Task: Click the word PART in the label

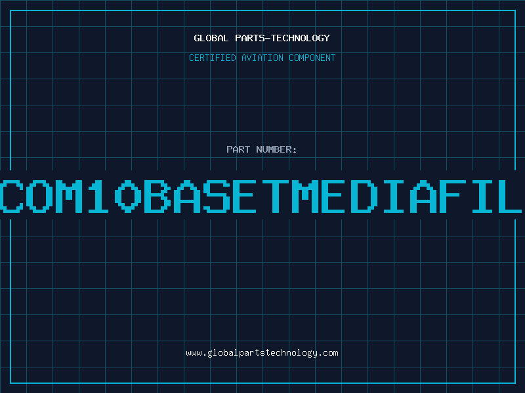Action: tap(238, 149)
